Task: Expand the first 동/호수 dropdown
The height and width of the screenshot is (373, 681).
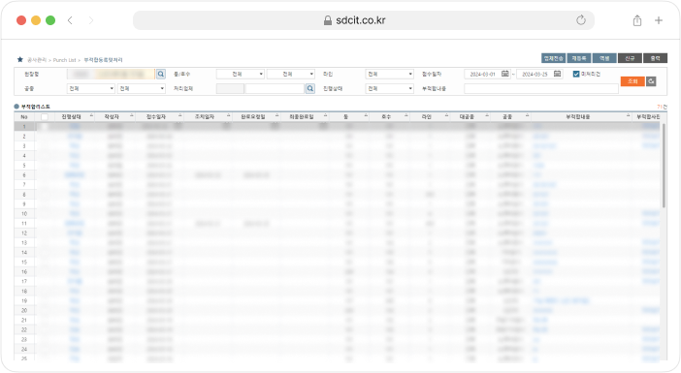Action: (x=241, y=75)
